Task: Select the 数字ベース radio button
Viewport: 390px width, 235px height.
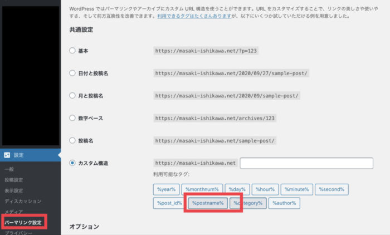Action: (72, 118)
